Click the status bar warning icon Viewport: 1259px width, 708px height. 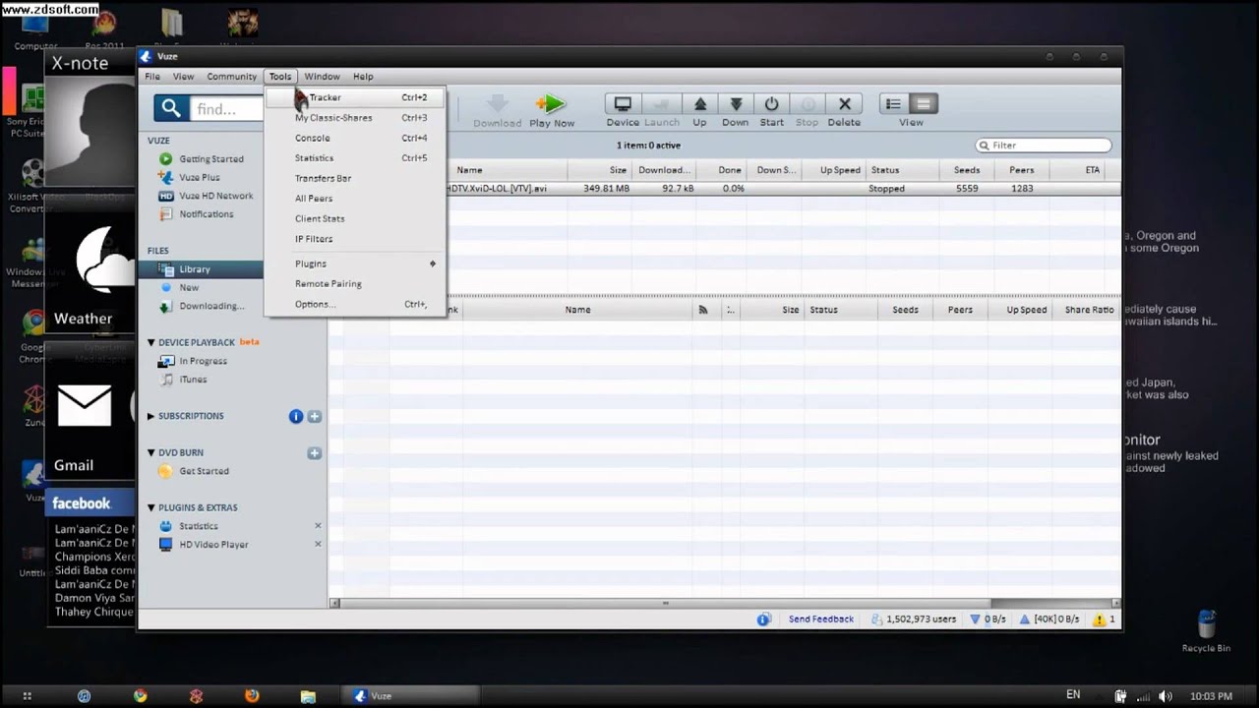pyautogui.click(x=1099, y=619)
